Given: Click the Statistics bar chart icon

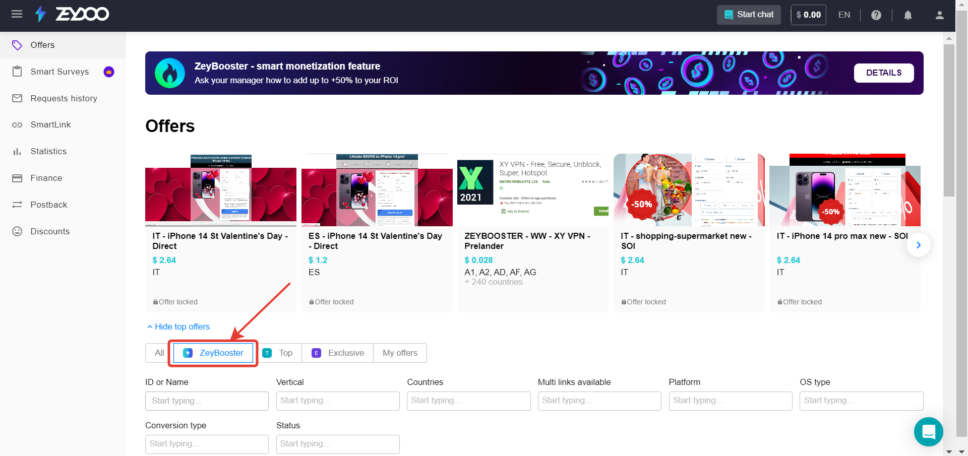Looking at the screenshot, I should point(17,152).
